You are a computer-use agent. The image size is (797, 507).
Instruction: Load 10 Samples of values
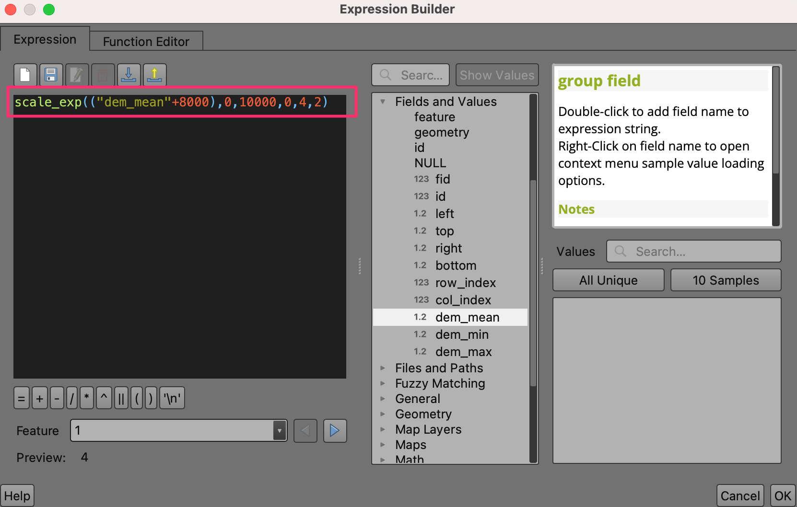(x=726, y=280)
